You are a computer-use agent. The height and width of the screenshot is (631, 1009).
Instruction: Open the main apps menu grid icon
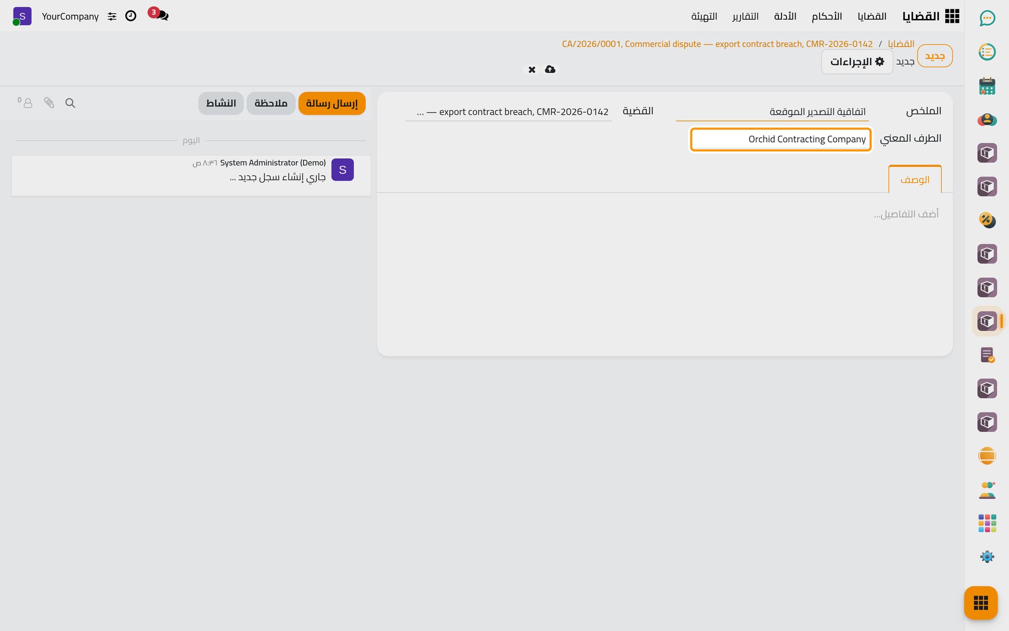(952, 16)
